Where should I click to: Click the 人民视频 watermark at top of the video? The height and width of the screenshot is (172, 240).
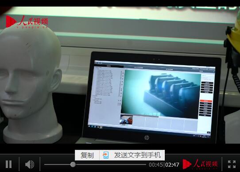tap(27, 22)
